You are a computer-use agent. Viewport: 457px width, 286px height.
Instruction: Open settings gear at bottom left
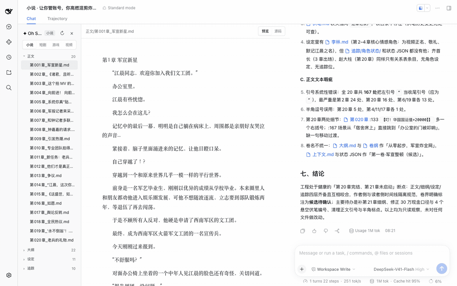(9, 275)
